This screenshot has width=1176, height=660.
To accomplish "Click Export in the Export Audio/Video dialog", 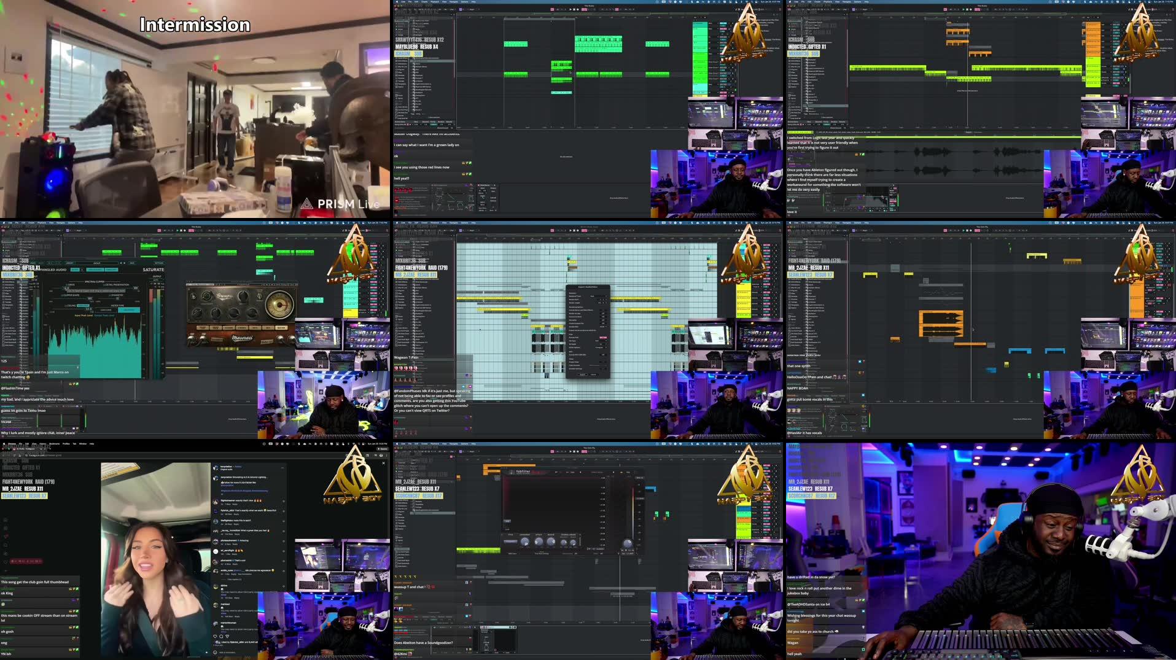I will (x=583, y=375).
